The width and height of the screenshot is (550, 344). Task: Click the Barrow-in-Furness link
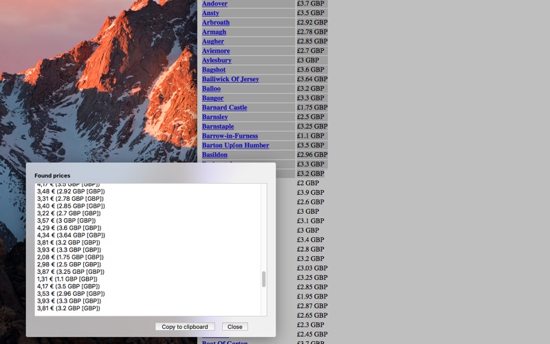click(x=230, y=136)
